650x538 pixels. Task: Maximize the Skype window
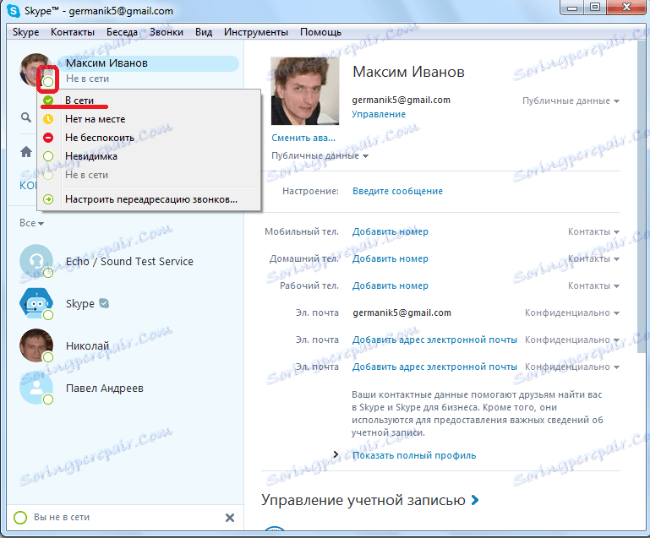click(x=595, y=8)
